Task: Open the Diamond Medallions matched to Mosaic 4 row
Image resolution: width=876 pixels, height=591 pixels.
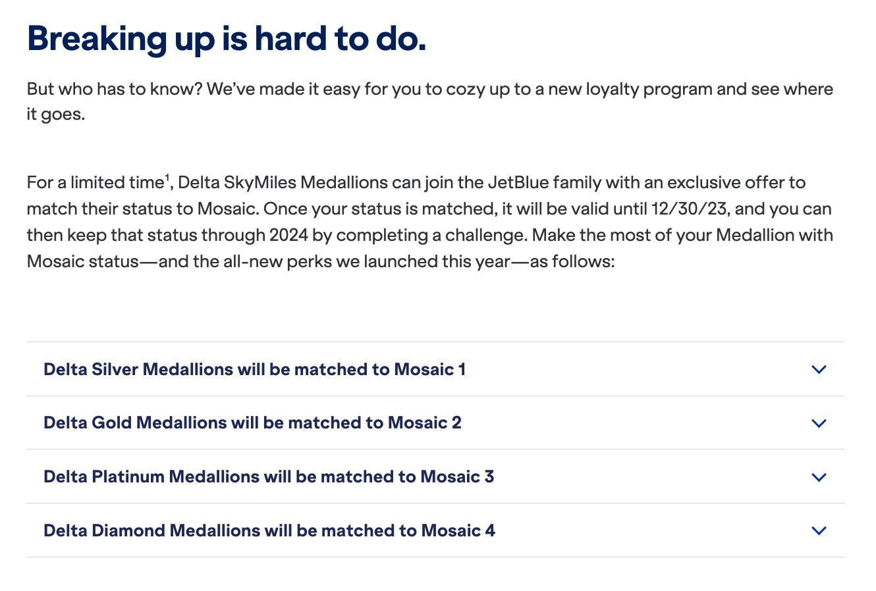Action: tap(435, 530)
